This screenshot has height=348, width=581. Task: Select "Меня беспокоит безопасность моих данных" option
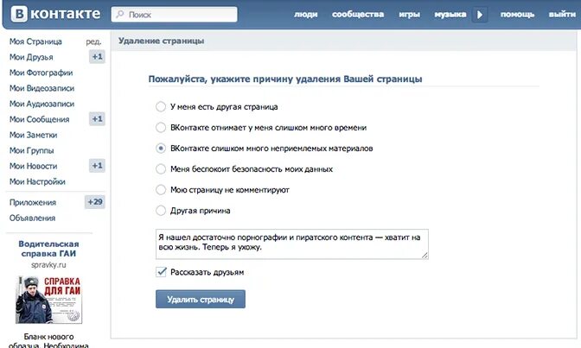point(161,169)
